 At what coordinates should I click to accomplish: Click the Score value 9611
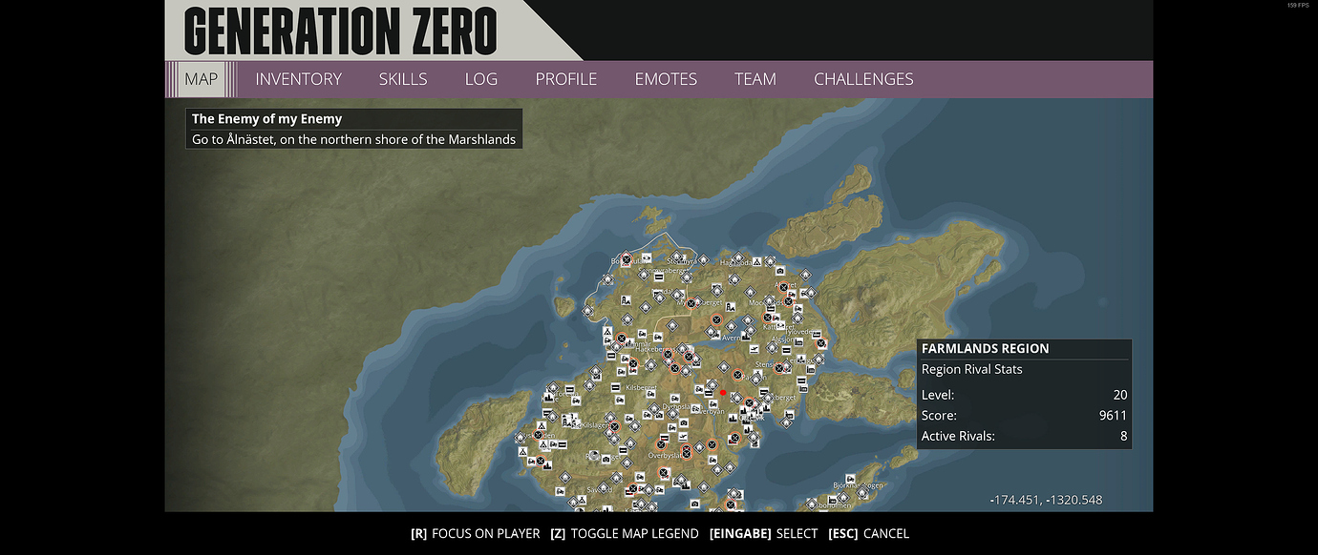tap(1114, 416)
